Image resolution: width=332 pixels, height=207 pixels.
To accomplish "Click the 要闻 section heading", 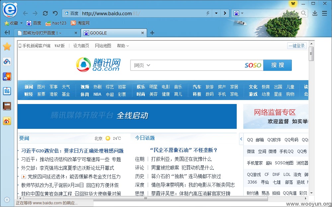I will pos(24,138).
